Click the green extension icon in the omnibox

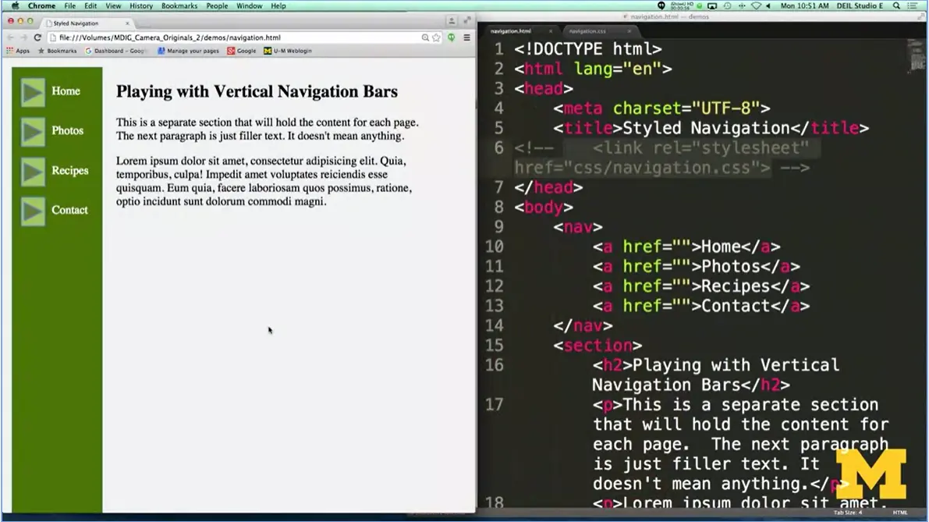tap(452, 37)
